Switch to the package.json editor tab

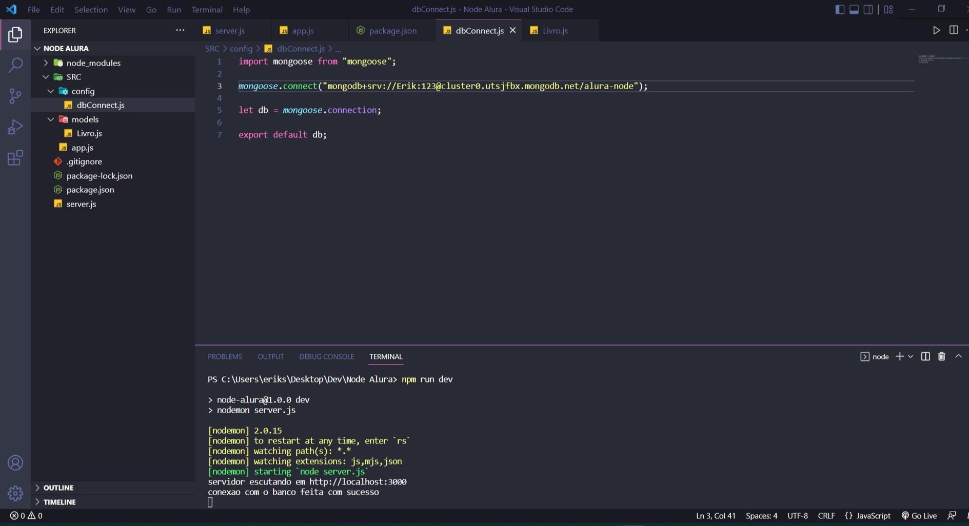coord(393,30)
